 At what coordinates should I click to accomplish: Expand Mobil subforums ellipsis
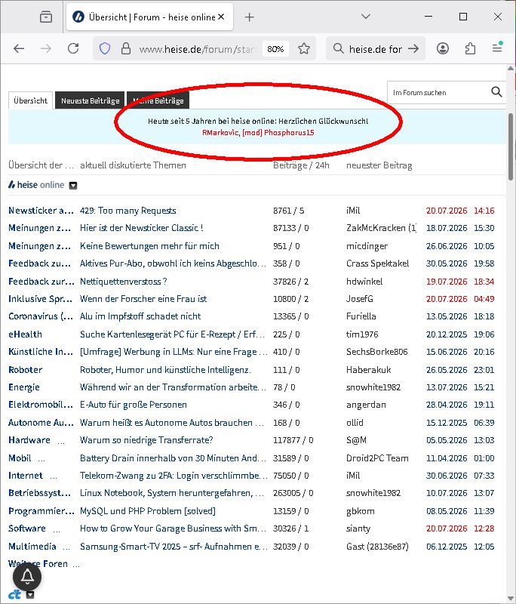click(x=41, y=459)
